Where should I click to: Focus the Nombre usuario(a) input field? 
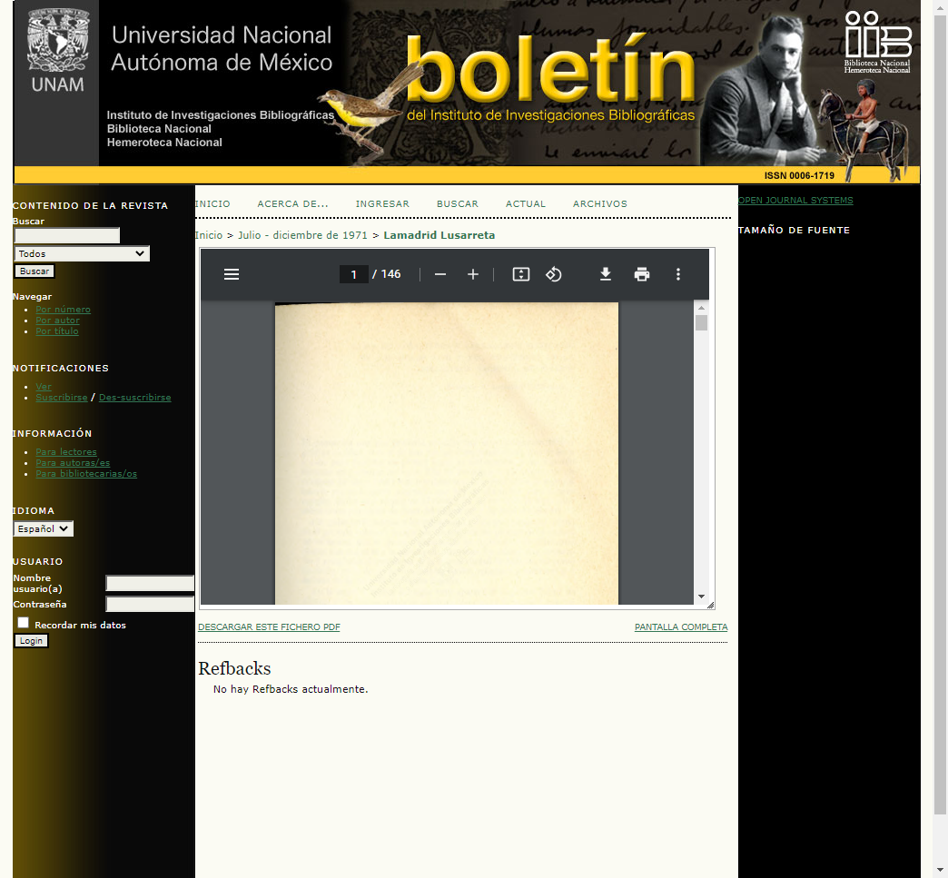pos(150,583)
